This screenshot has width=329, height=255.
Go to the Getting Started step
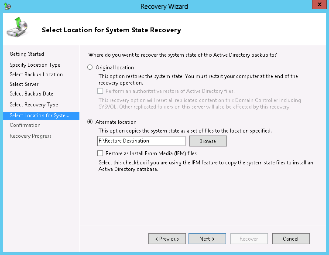click(x=27, y=54)
